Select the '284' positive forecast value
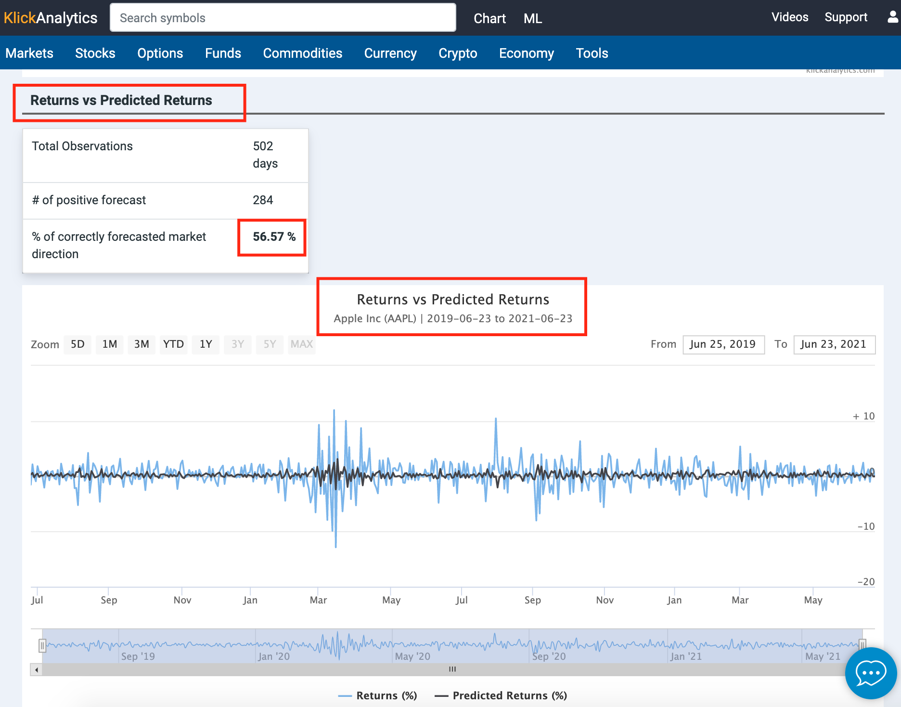 click(263, 200)
